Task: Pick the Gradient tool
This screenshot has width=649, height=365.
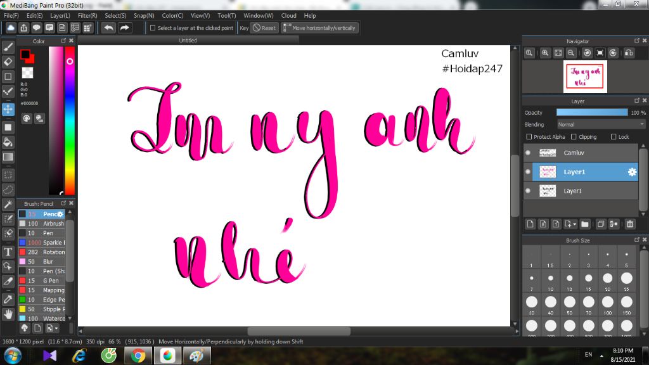Action: [x=8, y=157]
